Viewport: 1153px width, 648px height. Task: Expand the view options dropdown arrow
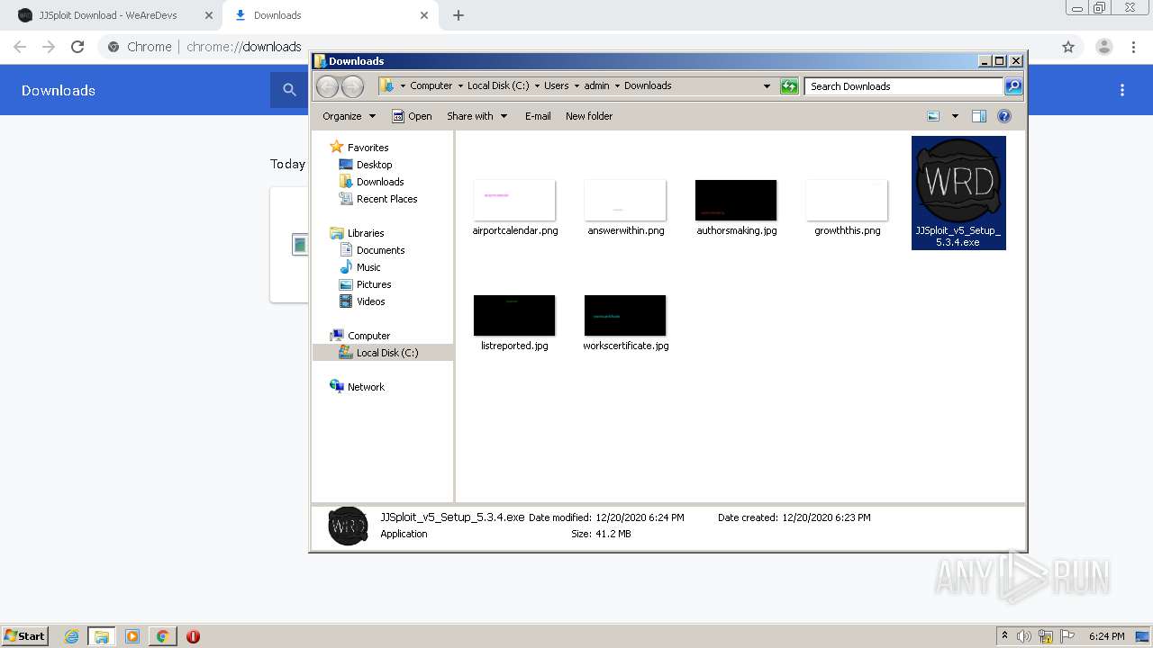tap(955, 116)
